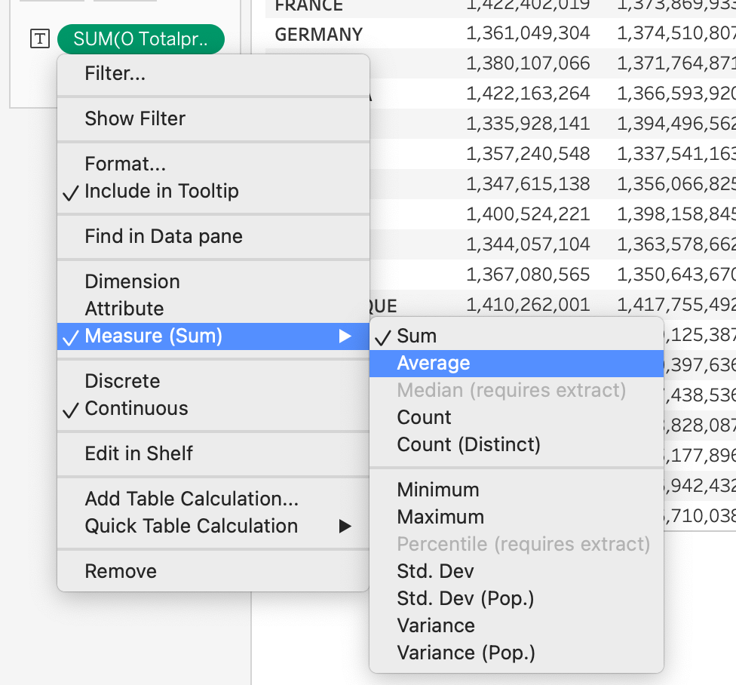This screenshot has height=685, width=736.
Task: Select the checked Continuous option
Action: point(136,408)
